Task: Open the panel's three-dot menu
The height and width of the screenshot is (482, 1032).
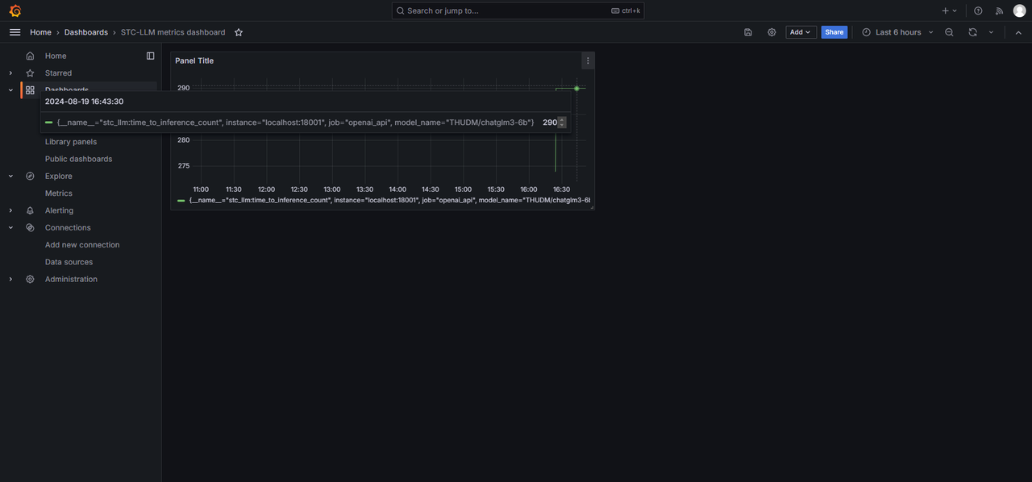Action: click(x=588, y=60)
